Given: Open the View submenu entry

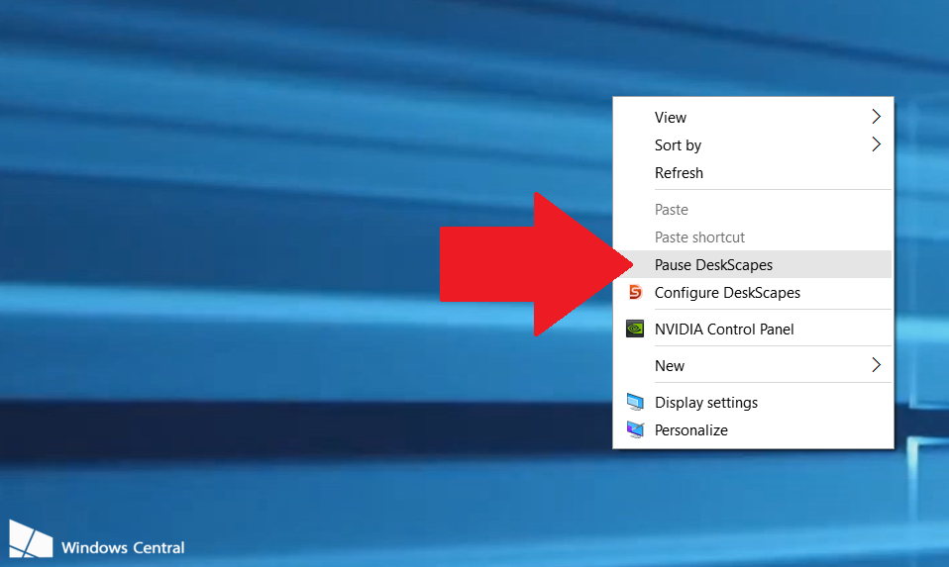Looking at the screenshot, I should pos(753,118).
